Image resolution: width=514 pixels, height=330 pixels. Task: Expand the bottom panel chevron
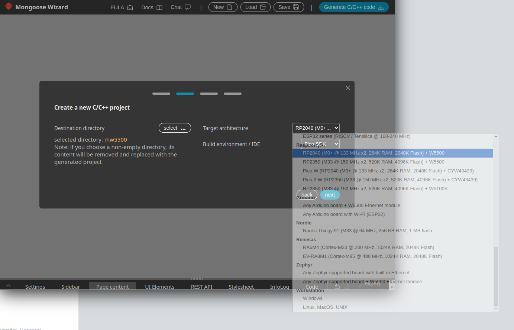point(9,286)
